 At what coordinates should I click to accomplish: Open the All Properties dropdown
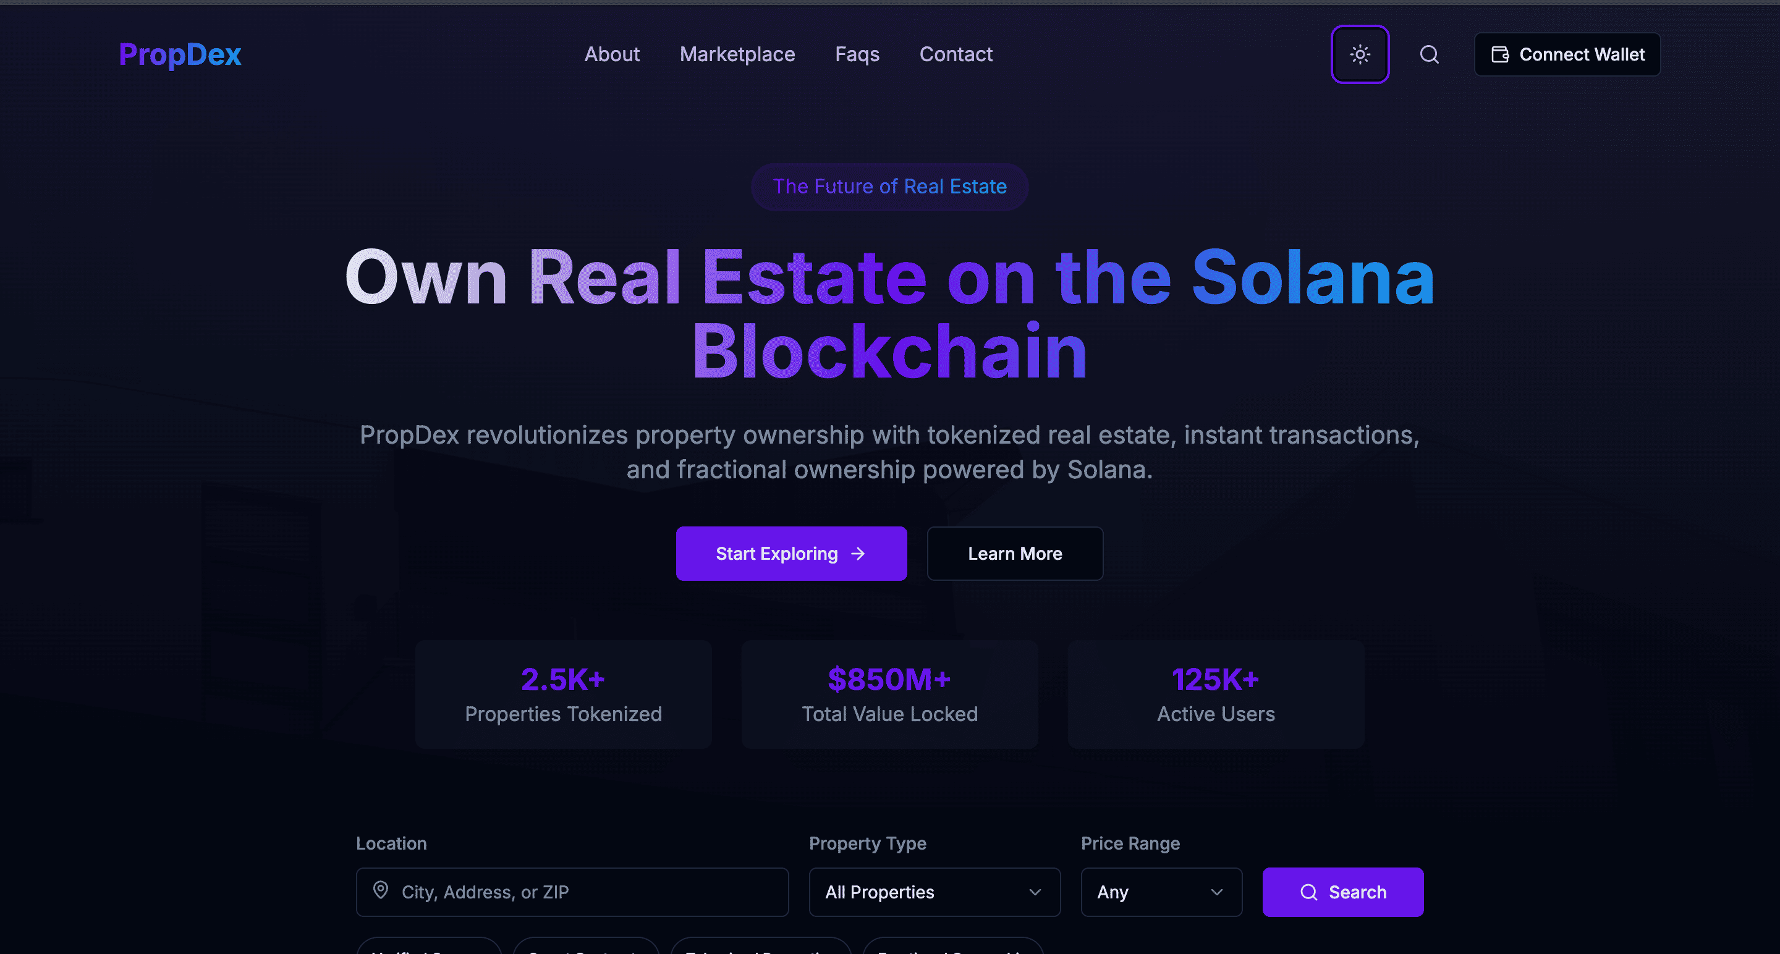tap(934, 892)
